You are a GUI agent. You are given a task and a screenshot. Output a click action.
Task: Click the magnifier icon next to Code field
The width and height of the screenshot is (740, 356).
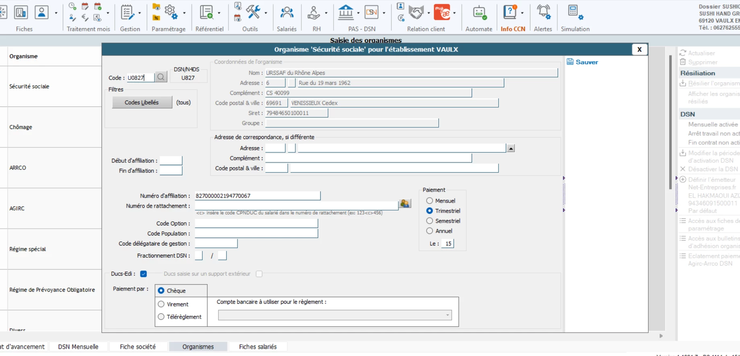161,77
